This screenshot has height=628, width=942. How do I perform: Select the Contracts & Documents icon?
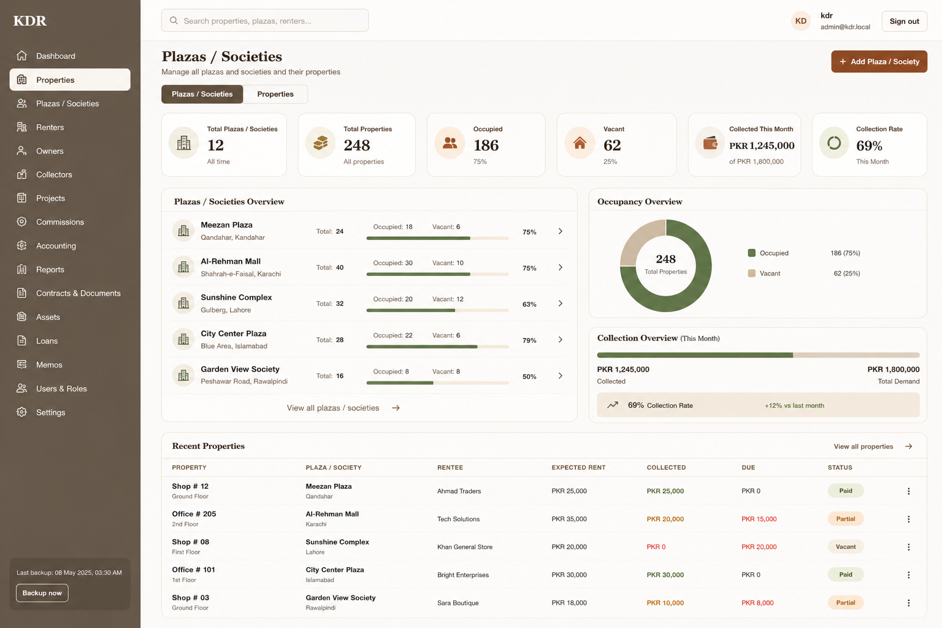[22, 293]
